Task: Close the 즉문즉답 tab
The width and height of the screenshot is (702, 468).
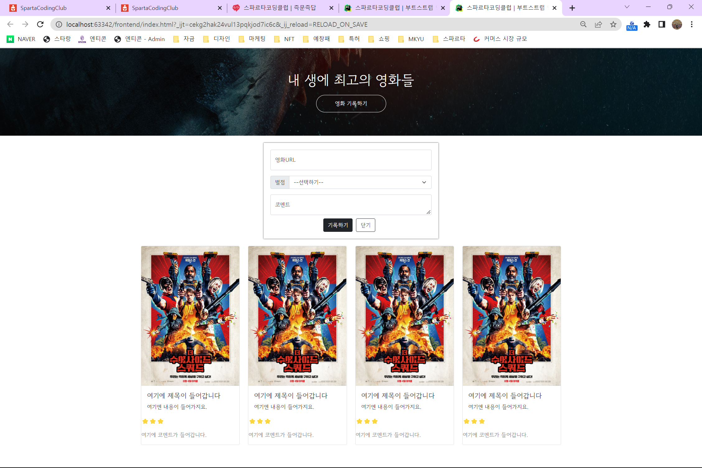Action: click(x=331, y=8)
